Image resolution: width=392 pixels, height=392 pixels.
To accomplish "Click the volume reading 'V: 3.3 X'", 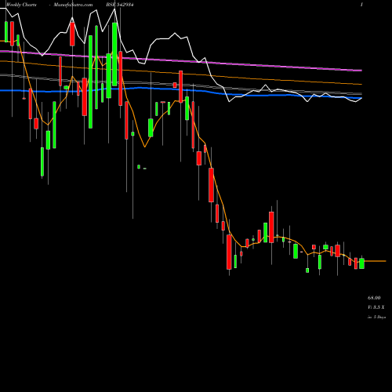I will 376,307.
